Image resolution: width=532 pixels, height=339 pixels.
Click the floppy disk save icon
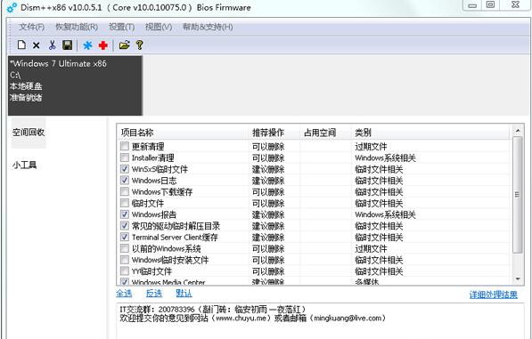pos(67,45)
